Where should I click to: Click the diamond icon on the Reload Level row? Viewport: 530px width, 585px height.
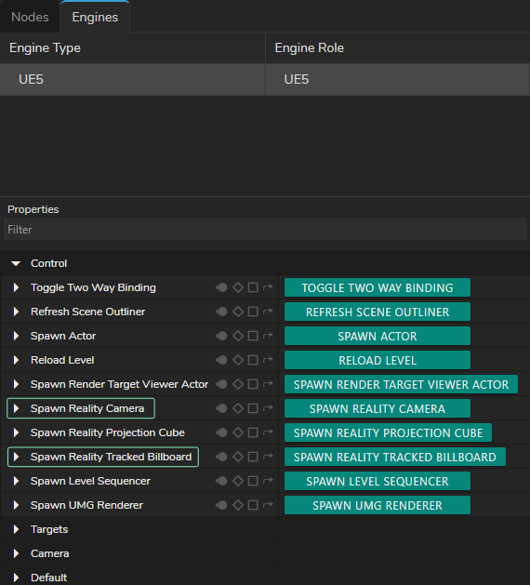pyautogui.click(x=238, y=360)
